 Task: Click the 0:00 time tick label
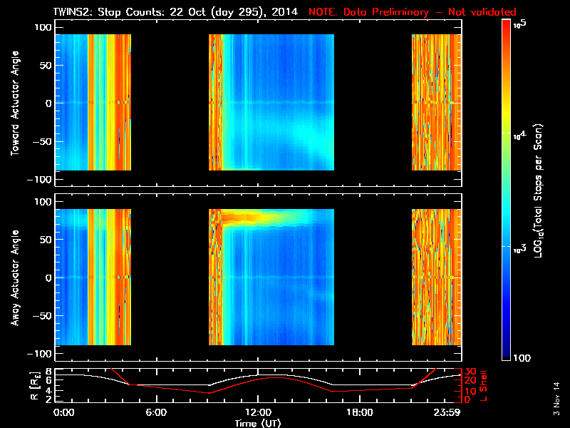(64, 412)
